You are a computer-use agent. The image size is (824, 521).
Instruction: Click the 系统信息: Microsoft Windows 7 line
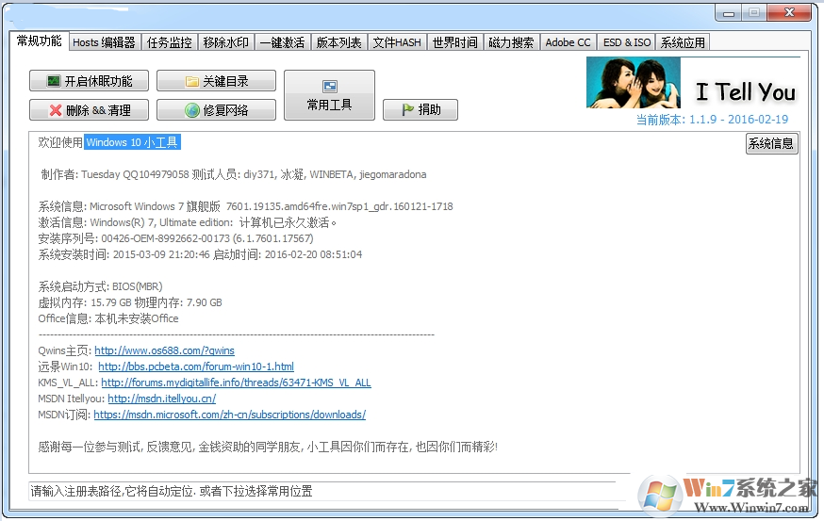(x=245, y=206)
